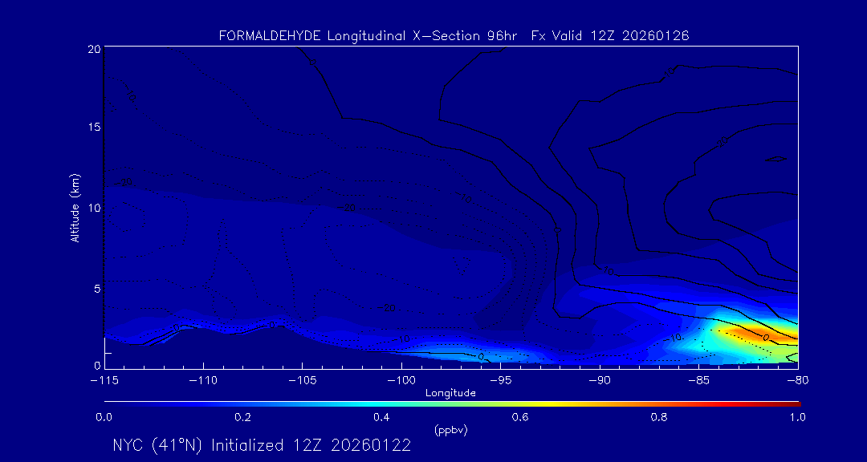Click longitude tick label -90
This screenshot has width=867, height=462.
pyautogui.click(x=600, y=381)
